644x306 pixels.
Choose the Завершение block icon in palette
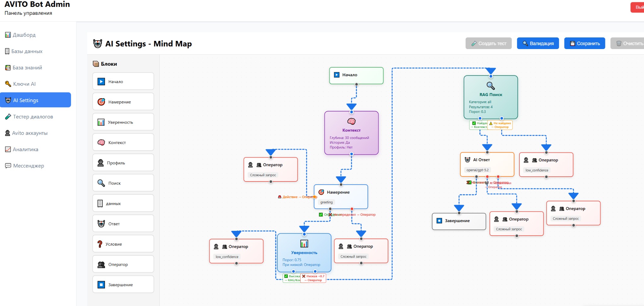coord(101,285)
